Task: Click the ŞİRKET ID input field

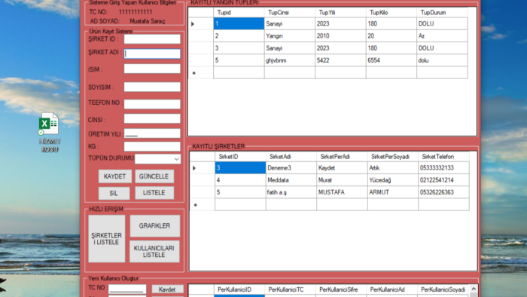Action: coord(152,39)
